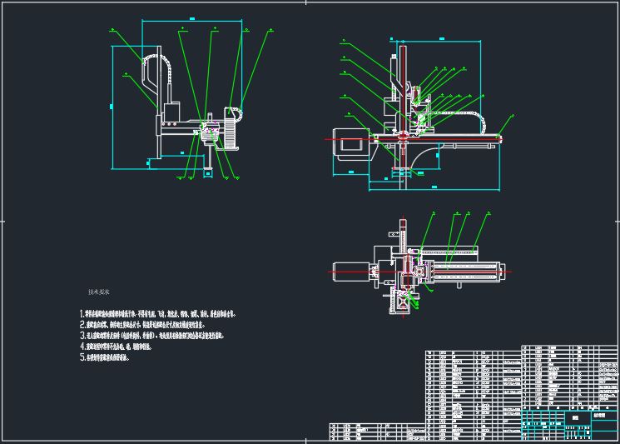The height and width of the screenshot is (444, 620).
Task: Select the motor body in the lower plan view
Action: (x=351, y=272)
